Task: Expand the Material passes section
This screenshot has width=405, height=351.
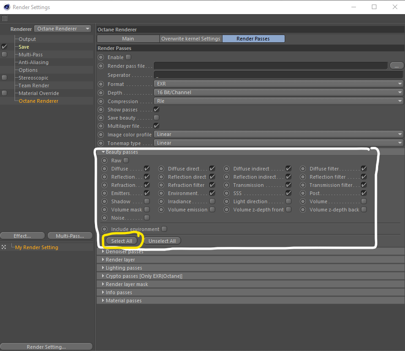Action: (x=103, y=301)
